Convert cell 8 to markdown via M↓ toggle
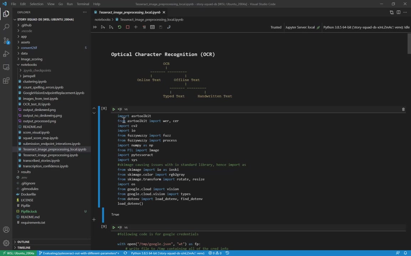 pos(126,109)
